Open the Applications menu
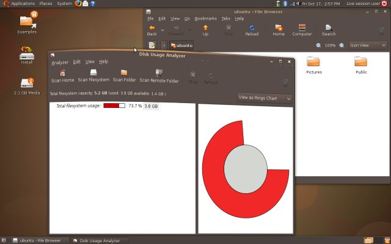The height and width of the screenshot is (244, 391). point(19,4)
